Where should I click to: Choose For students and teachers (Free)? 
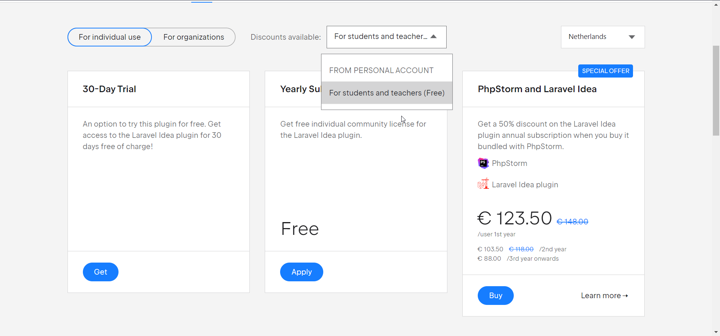pyautogui.click(x=387, y=93)
